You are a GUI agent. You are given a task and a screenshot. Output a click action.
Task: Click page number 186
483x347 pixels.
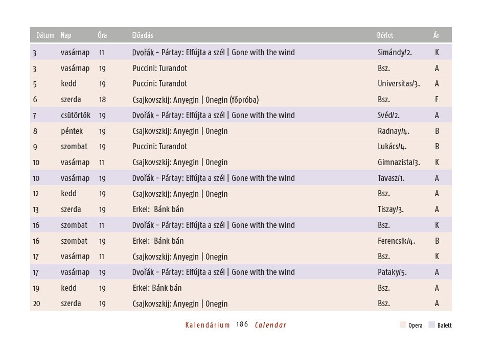[x=242, y=324]
